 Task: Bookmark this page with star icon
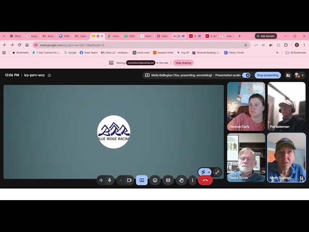tap(246, 45)
